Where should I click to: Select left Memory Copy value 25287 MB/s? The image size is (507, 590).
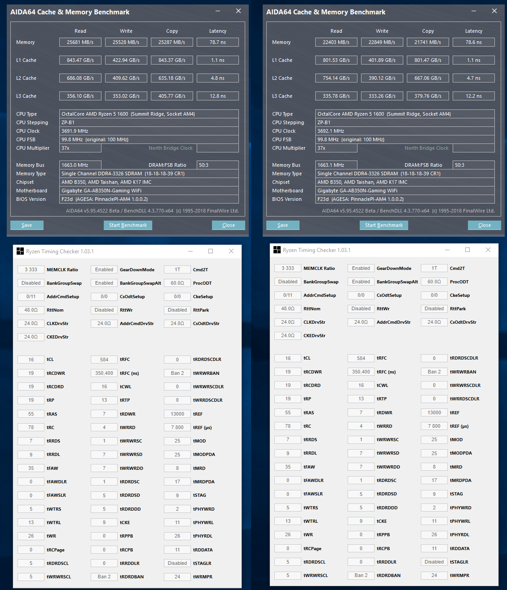172,42
